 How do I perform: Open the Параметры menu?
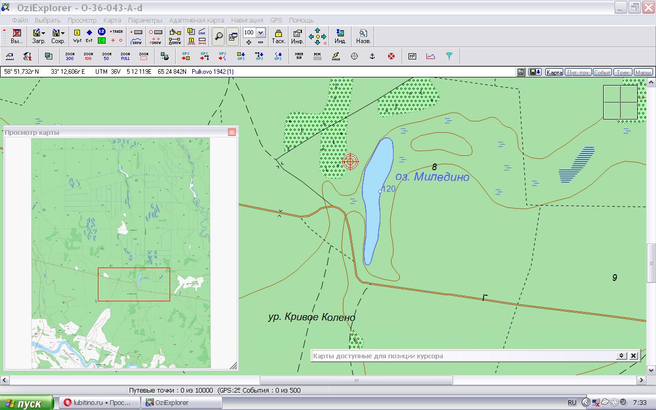point(145,20)
